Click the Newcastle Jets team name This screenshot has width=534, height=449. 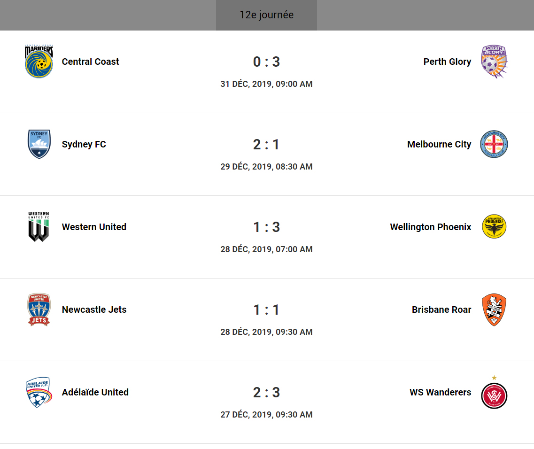pyautogui.click(x=94, y=310)
